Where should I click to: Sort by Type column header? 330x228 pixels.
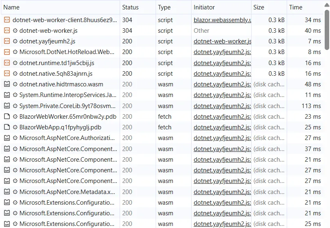point(174,7)
